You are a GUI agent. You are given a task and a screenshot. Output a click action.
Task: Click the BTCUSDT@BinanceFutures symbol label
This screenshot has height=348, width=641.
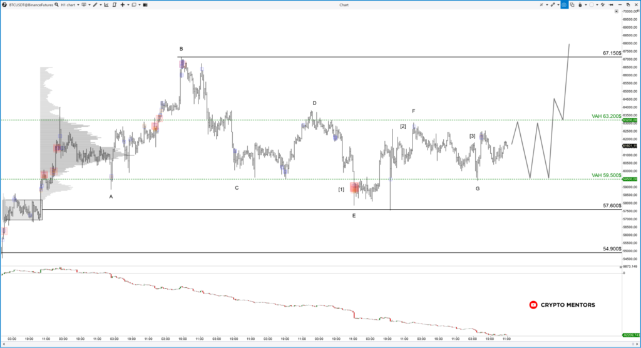pyautogui.click(x=29, y=4)
